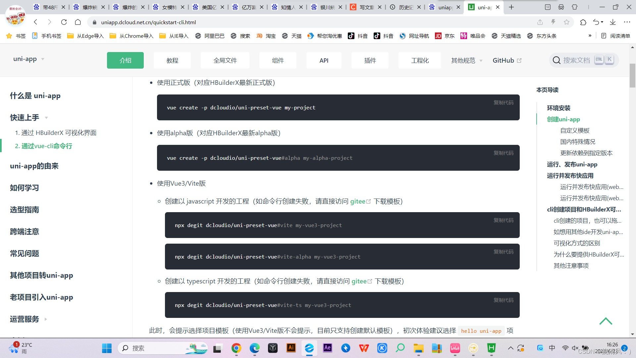Open the 教程 navigation tab
636x358 pixels.
[172, 60]
